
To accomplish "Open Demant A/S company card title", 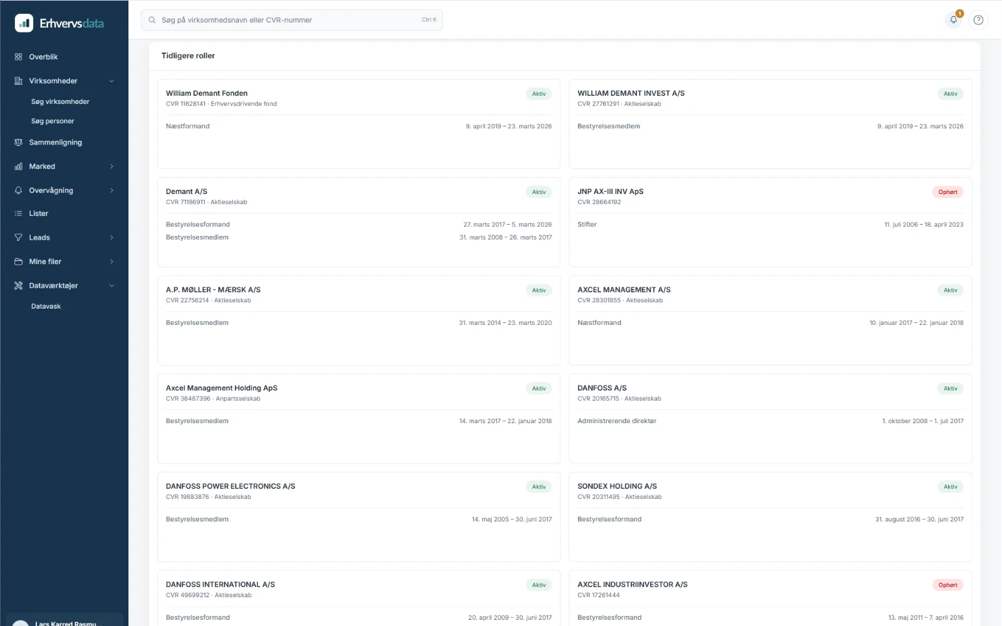I will pos(187,192).
